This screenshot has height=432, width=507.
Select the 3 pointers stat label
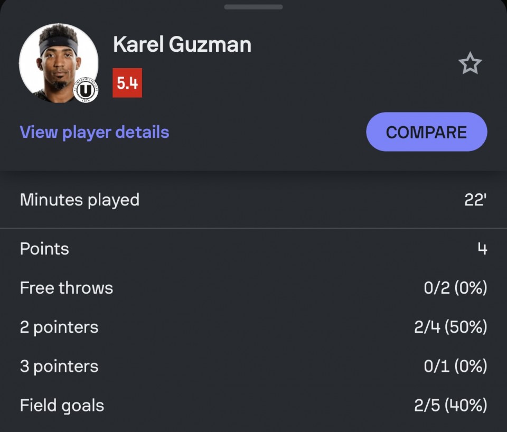click(59, 366)
